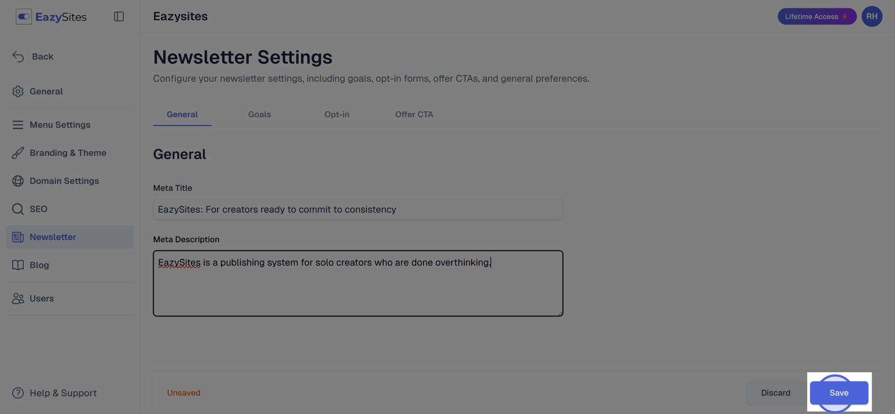Click the EazySites logo icon

pyautogui.click(x=23, y=17)
